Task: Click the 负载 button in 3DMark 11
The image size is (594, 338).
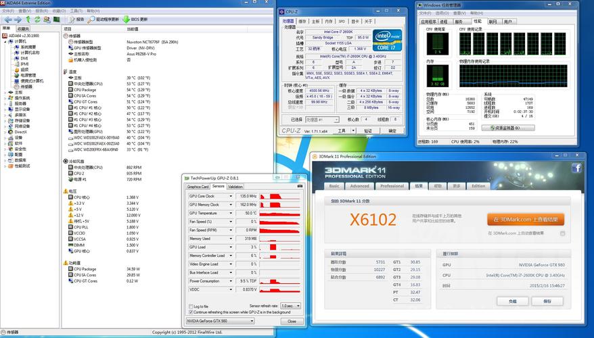Action: 512,301
